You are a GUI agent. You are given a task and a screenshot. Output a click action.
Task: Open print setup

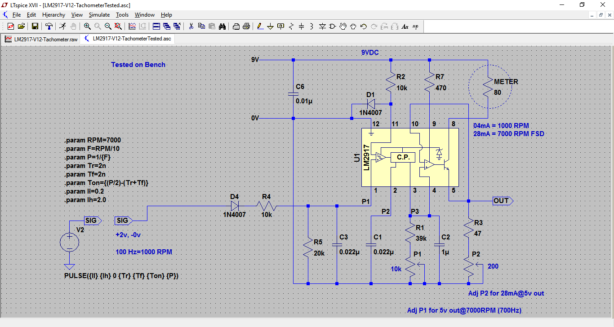click(x=236, y=27)
